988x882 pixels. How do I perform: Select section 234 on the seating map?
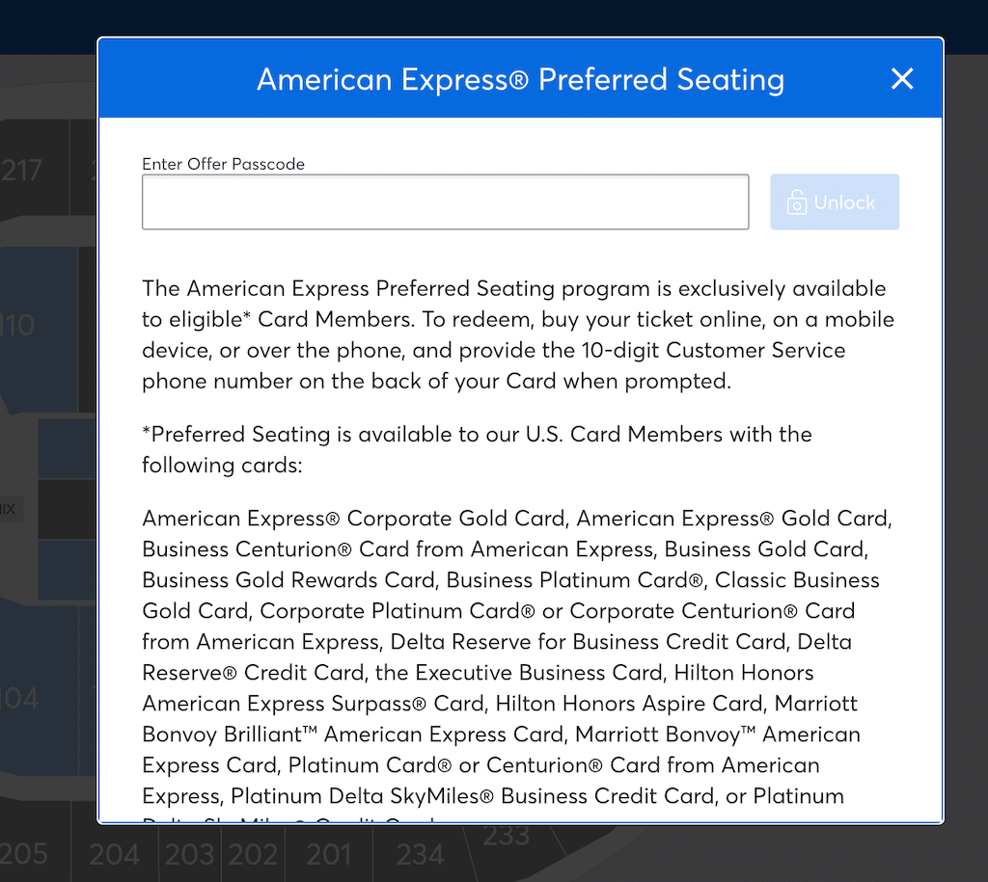tap(421, 855)
